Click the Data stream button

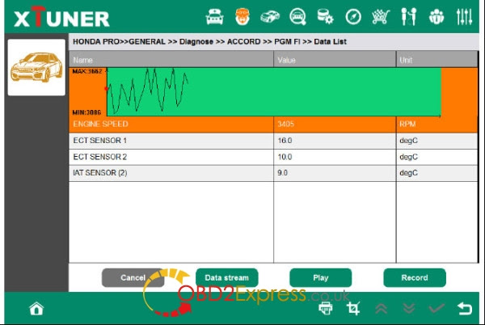[226, 277]
